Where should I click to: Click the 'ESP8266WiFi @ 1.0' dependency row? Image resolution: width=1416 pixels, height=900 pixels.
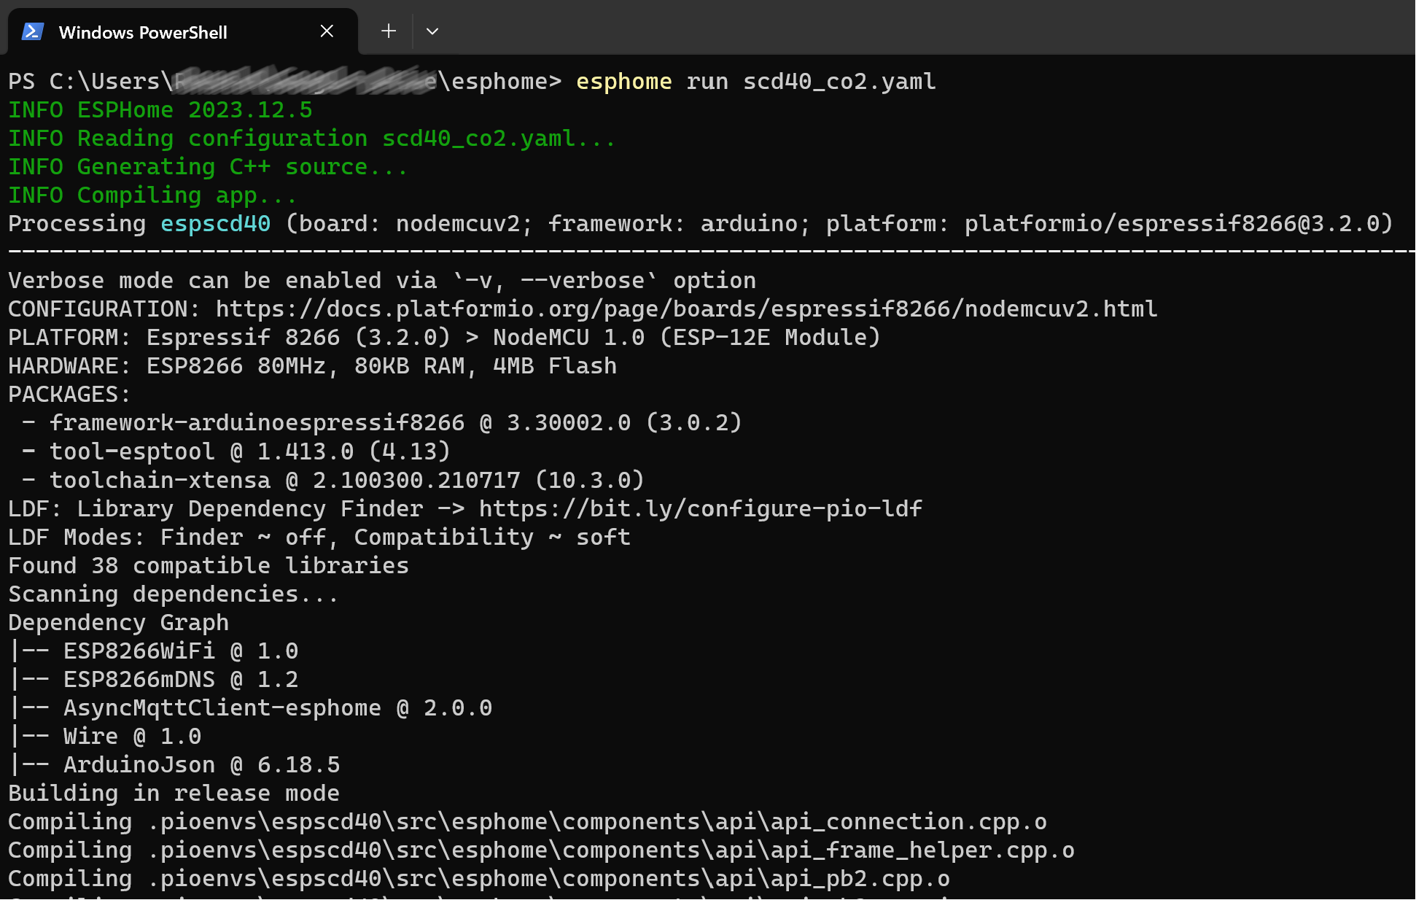coord(154,651)
